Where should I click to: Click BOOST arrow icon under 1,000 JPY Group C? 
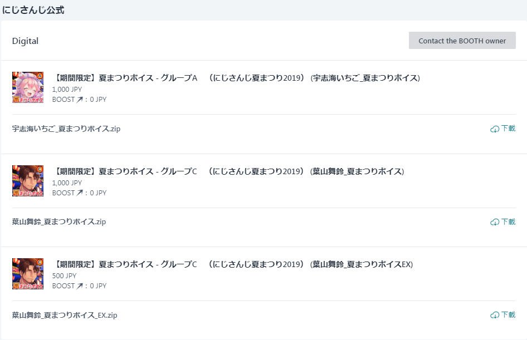click(80, 193)
